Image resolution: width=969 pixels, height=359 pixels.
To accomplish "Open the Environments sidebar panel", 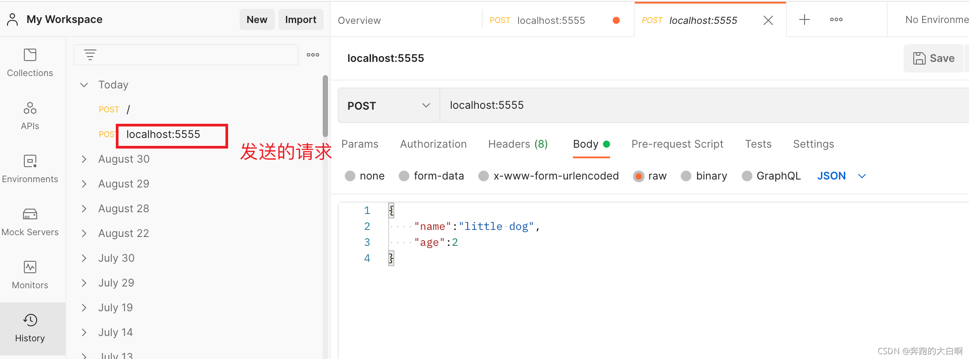I will tap(30, 169).
